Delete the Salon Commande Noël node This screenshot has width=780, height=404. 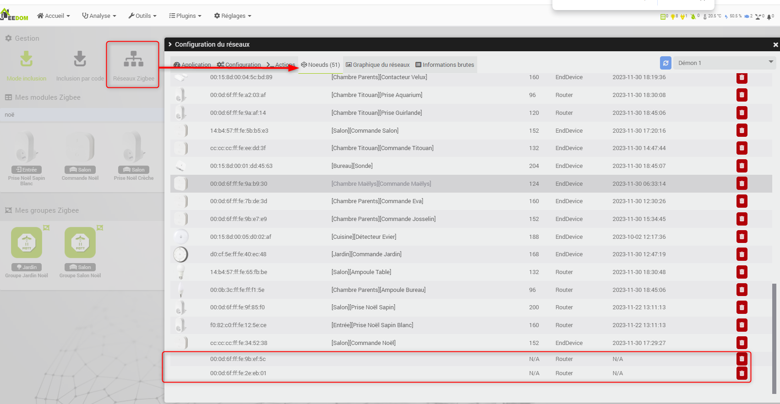pos(742,343)
